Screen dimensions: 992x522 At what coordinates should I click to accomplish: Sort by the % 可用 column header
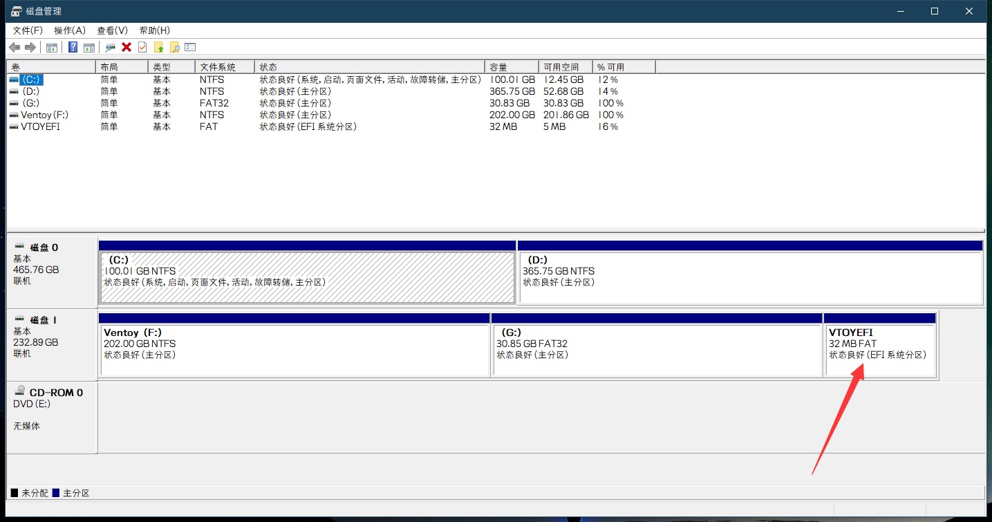[x=624, y=67]
